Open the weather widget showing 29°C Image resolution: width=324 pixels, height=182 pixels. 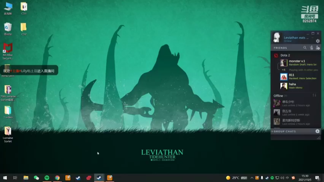[237, 178]
